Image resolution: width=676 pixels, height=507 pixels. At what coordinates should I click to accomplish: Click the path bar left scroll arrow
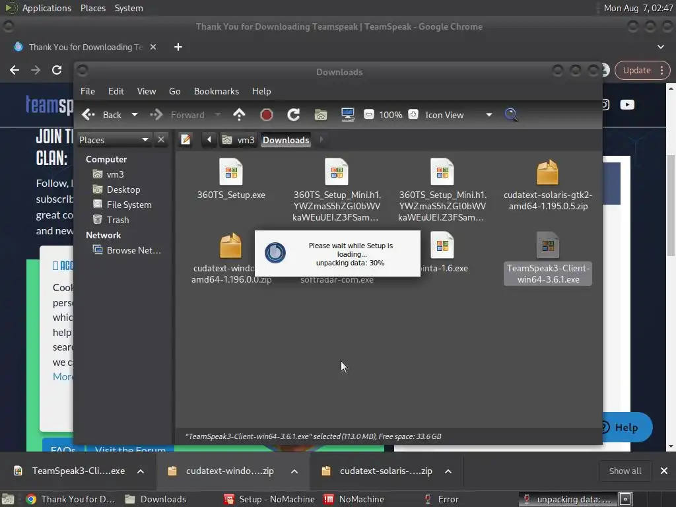209,140
